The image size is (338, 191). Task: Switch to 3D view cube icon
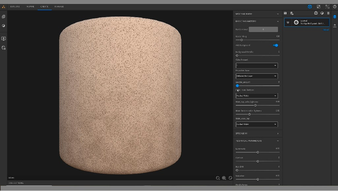click(310, 7)
